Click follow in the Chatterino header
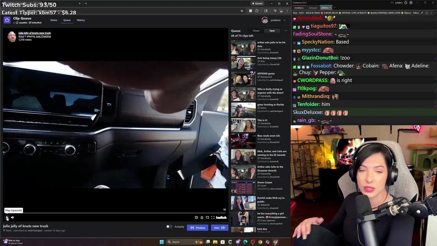The width and height of the screenshot is (437, 246). coord(416,13)
